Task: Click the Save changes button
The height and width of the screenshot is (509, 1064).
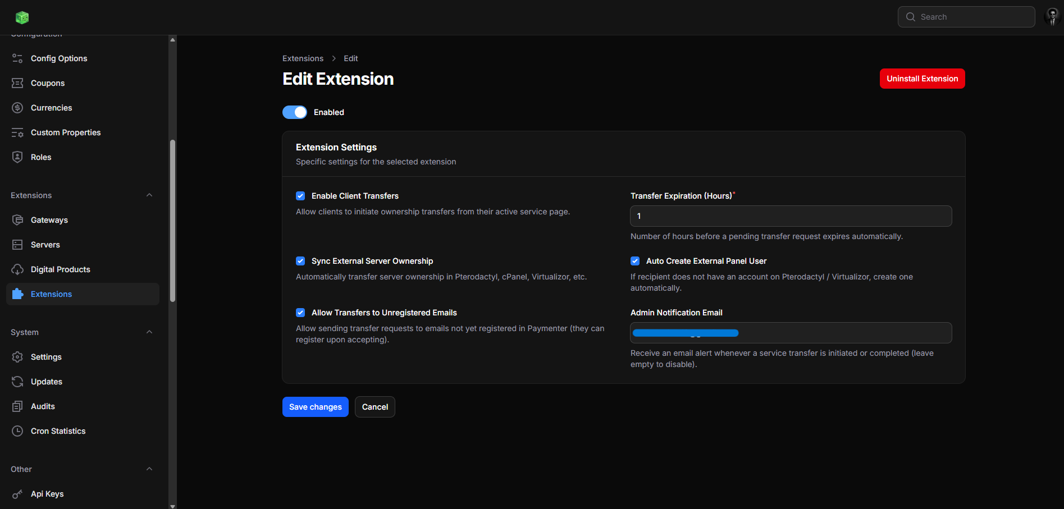Action: [x=316, y=407]
